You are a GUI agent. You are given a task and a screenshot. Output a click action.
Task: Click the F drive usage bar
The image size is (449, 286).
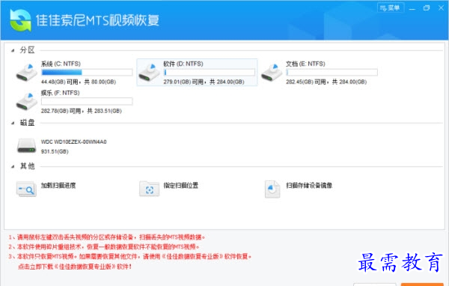coord(87,101)
